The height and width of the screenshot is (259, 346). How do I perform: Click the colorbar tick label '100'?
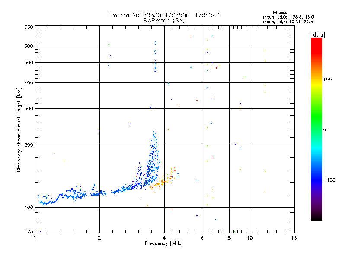327,79
